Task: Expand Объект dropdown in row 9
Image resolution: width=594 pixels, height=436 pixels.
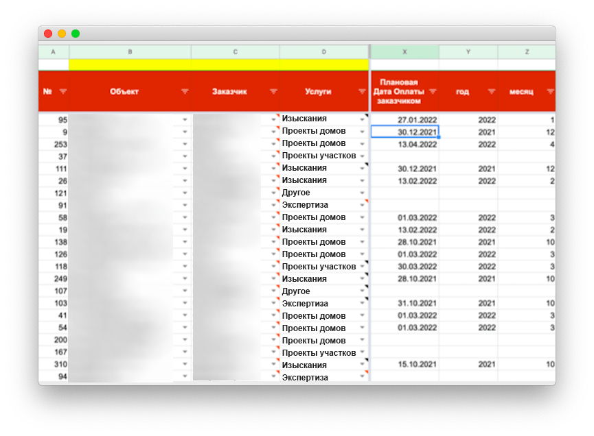Action: (185, 132)
